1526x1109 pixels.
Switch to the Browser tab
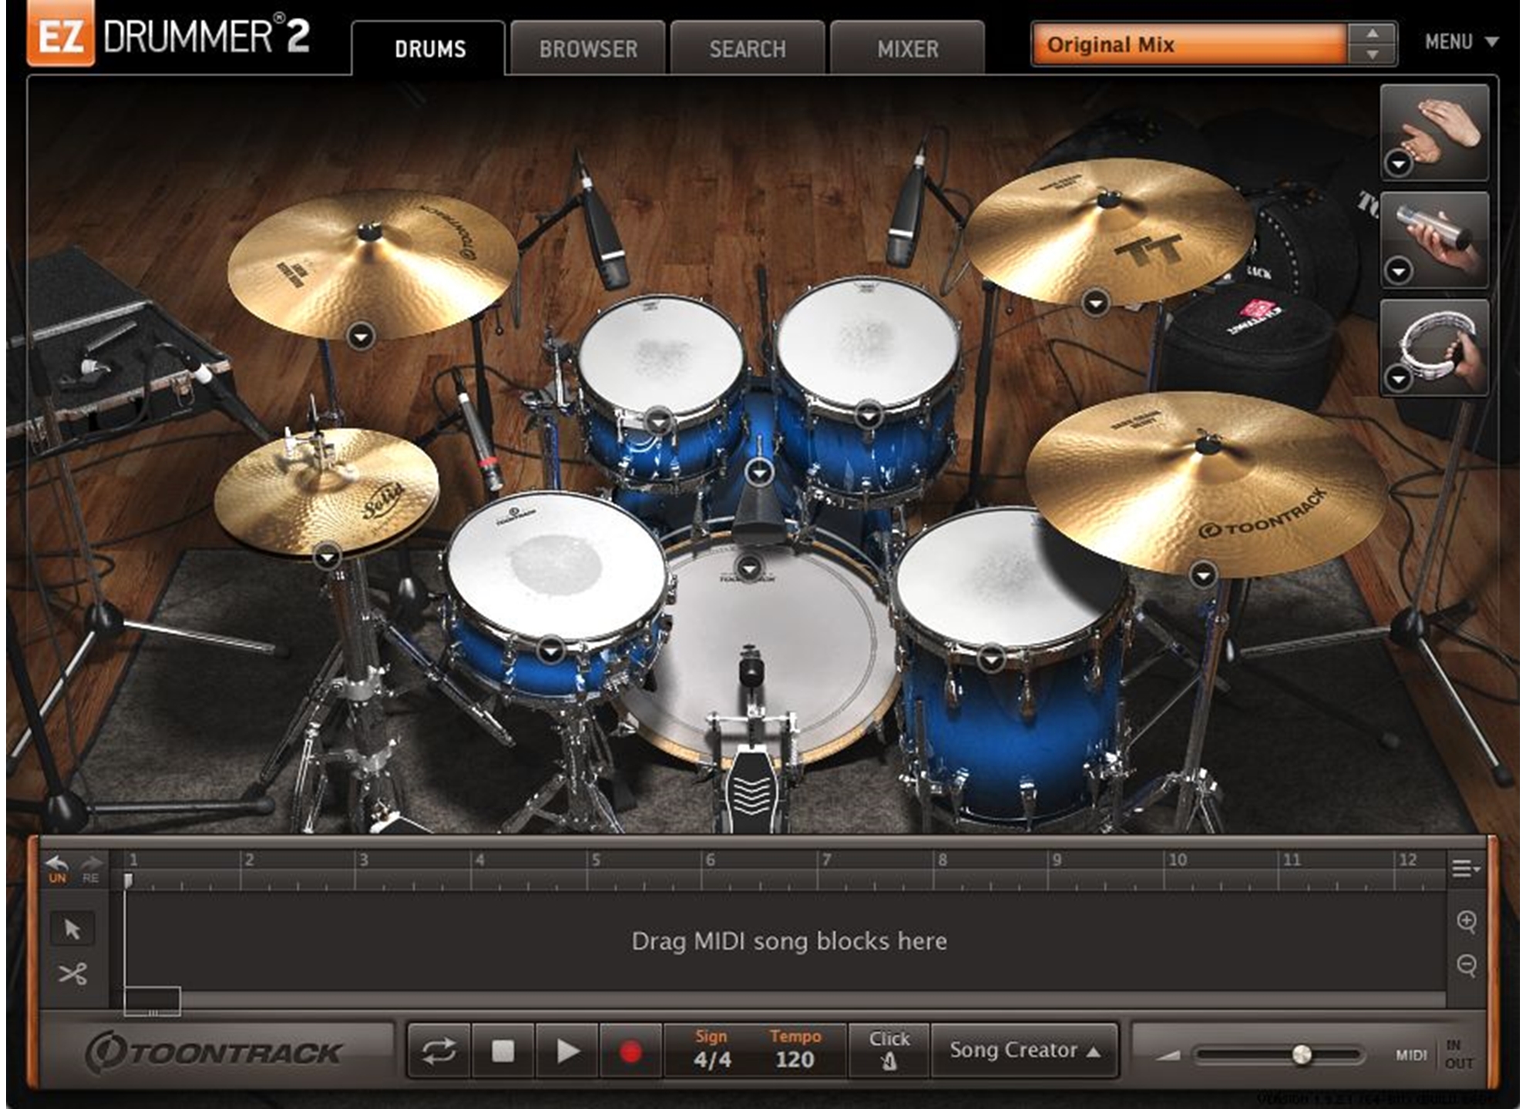point(588,49)
